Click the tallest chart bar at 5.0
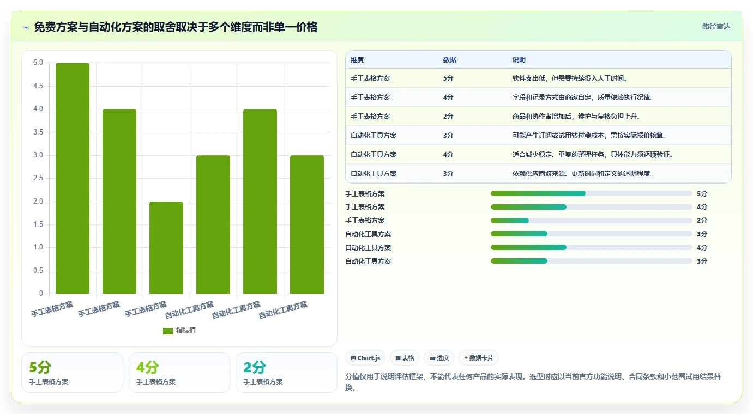Viewport: 753px width, 414px height. tap(73, 178)
